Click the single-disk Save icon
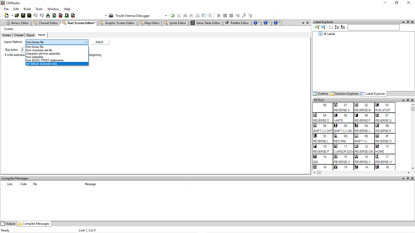 (23, 16)
